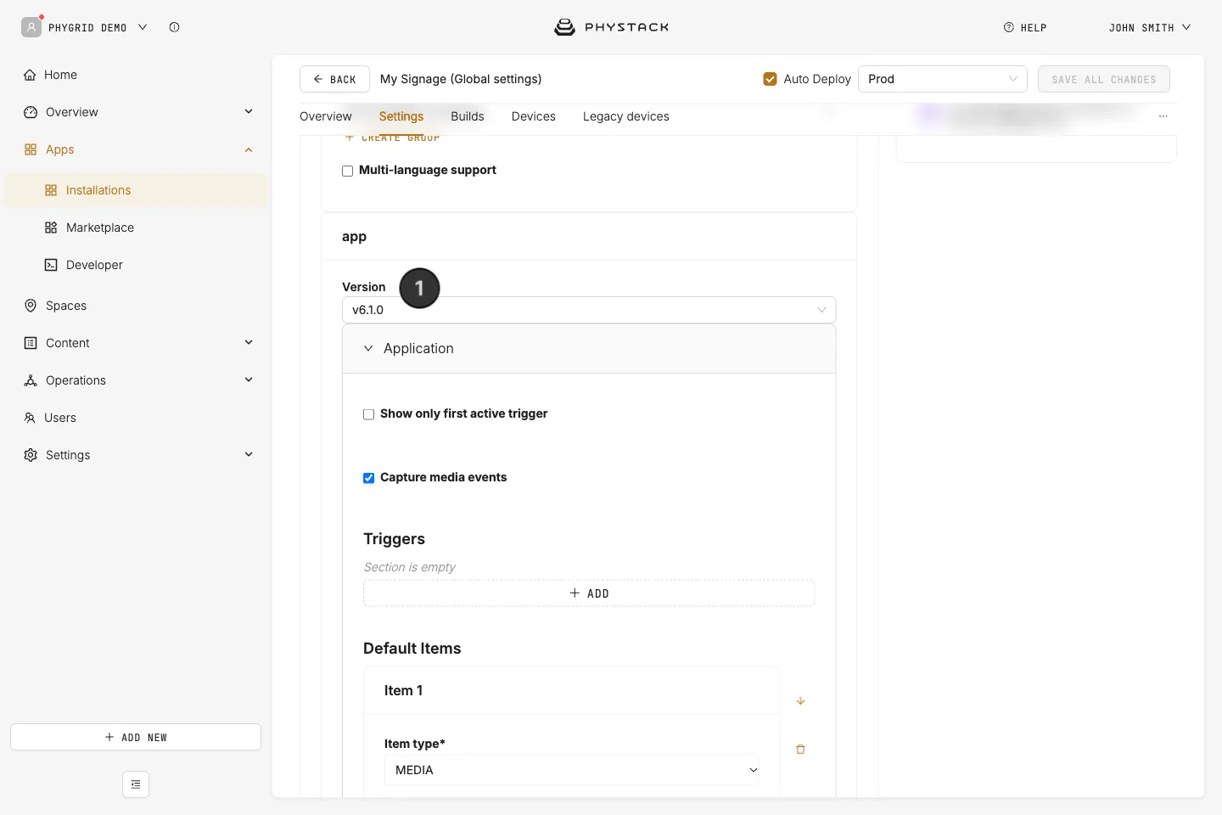
Task: Open the Prod environment dropdown
Action: pyautogui.click(x=943, y=79)
